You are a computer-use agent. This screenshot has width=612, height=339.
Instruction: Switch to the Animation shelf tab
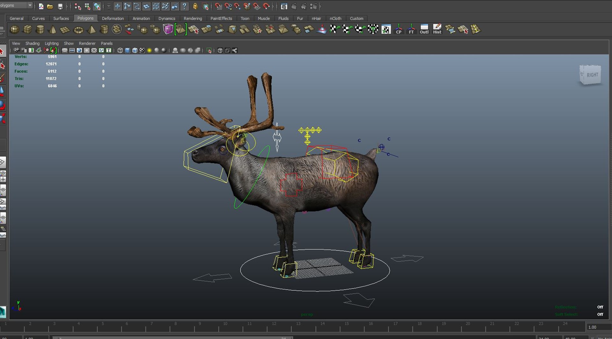pos(141,18)
